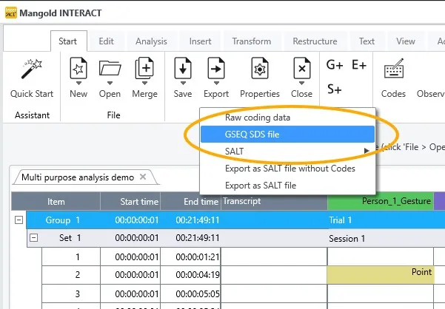The image size is (445, 309).
Task: Click the Merge documents icon
Action: click(x=144, y=68)
